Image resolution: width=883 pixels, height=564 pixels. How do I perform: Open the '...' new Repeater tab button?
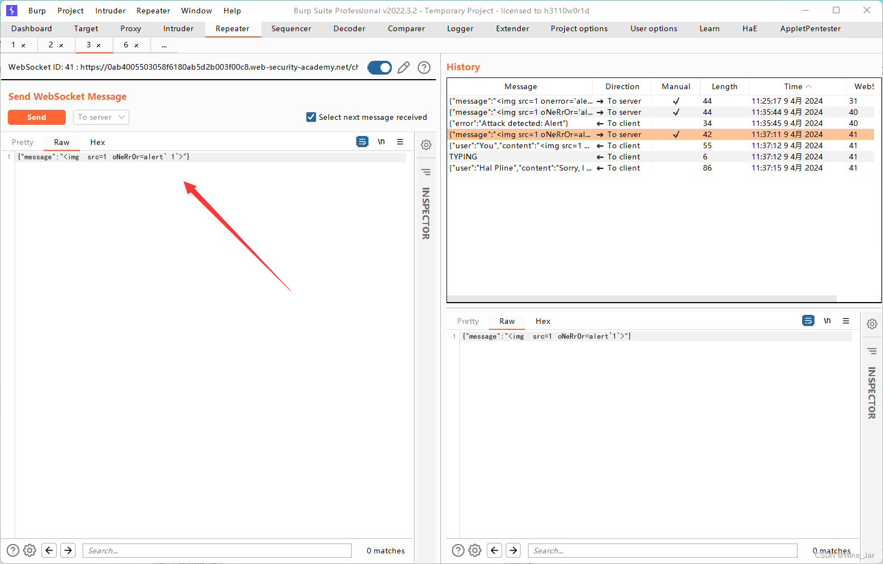164,45
